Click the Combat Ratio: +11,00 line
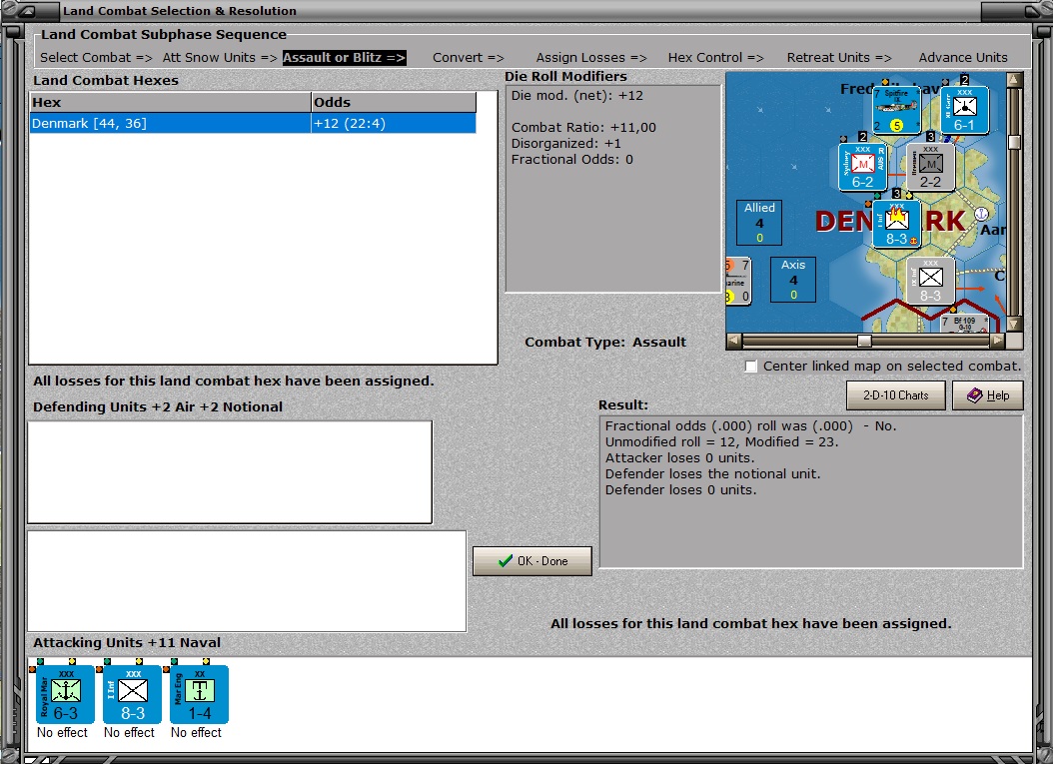Image resolution: width=1053 pixels, height=764 pixels. coord(583,127)
